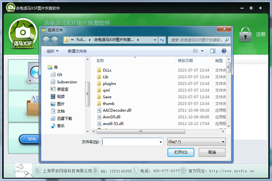Viewport: 272px width, 181px height.
Task: Open view options dropdown arrow
Action: tap(202, 51)
